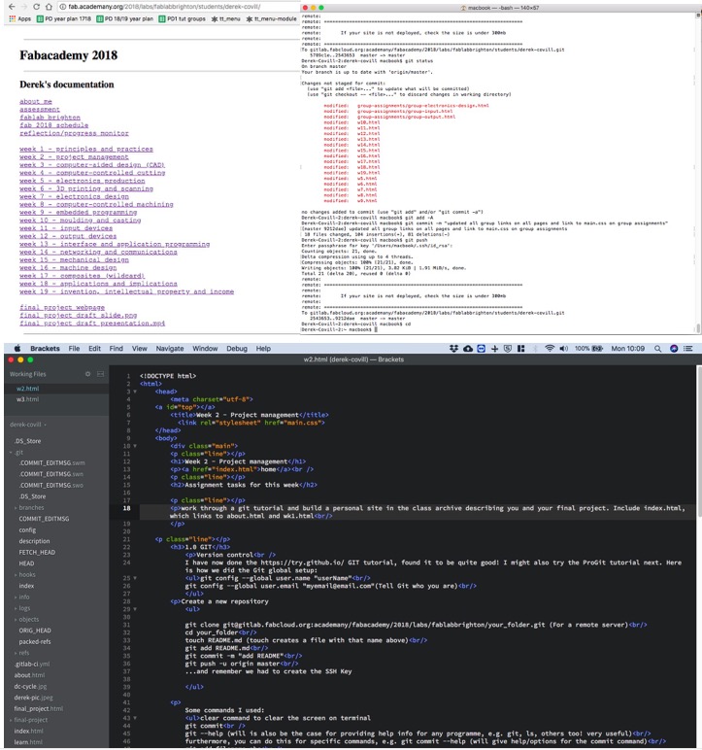
Task: Open the Brackets application menu
Action: (x=45, y=348)
